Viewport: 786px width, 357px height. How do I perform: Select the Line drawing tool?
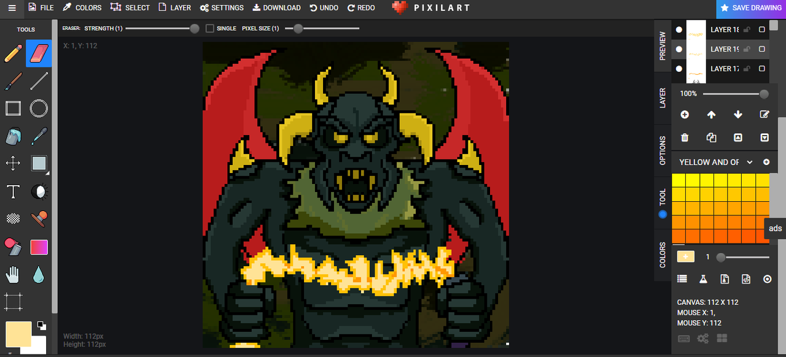click(x=39, y=81)
